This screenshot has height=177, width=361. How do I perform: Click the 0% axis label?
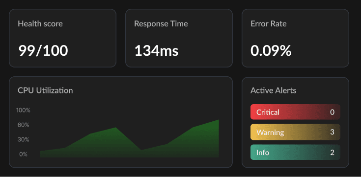[x=23, y=155]
